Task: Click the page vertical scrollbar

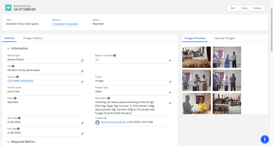Action: pyautogui.click(x=272, y=29)
